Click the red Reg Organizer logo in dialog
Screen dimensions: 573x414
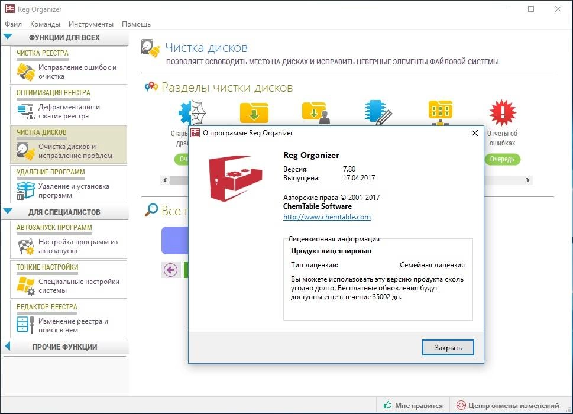235,179
